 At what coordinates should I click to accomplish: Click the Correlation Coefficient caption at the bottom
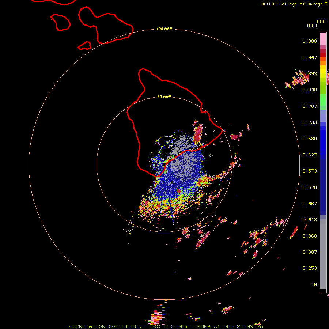[x=166, y=326]
